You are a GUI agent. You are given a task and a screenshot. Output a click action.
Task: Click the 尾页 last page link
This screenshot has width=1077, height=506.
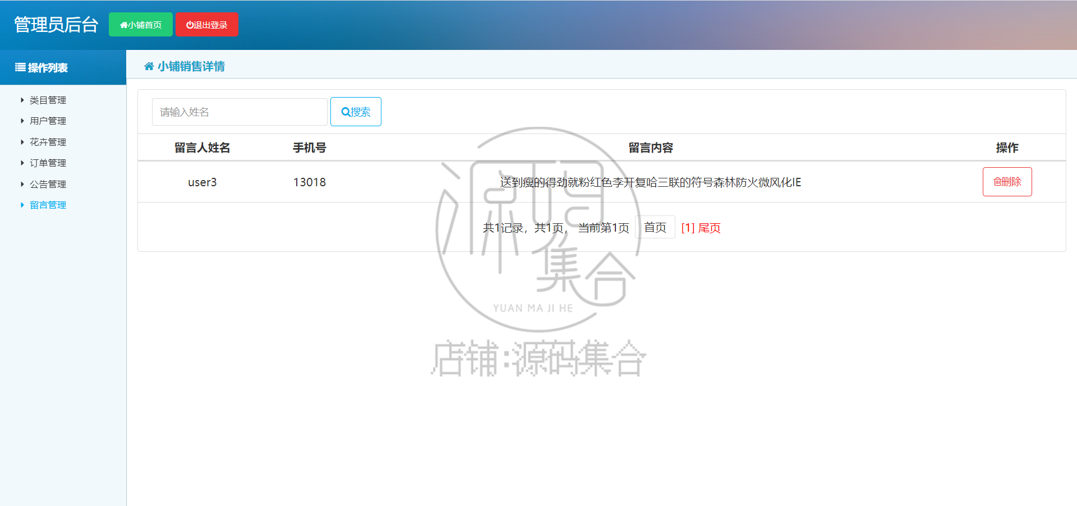tap(709, 228)
